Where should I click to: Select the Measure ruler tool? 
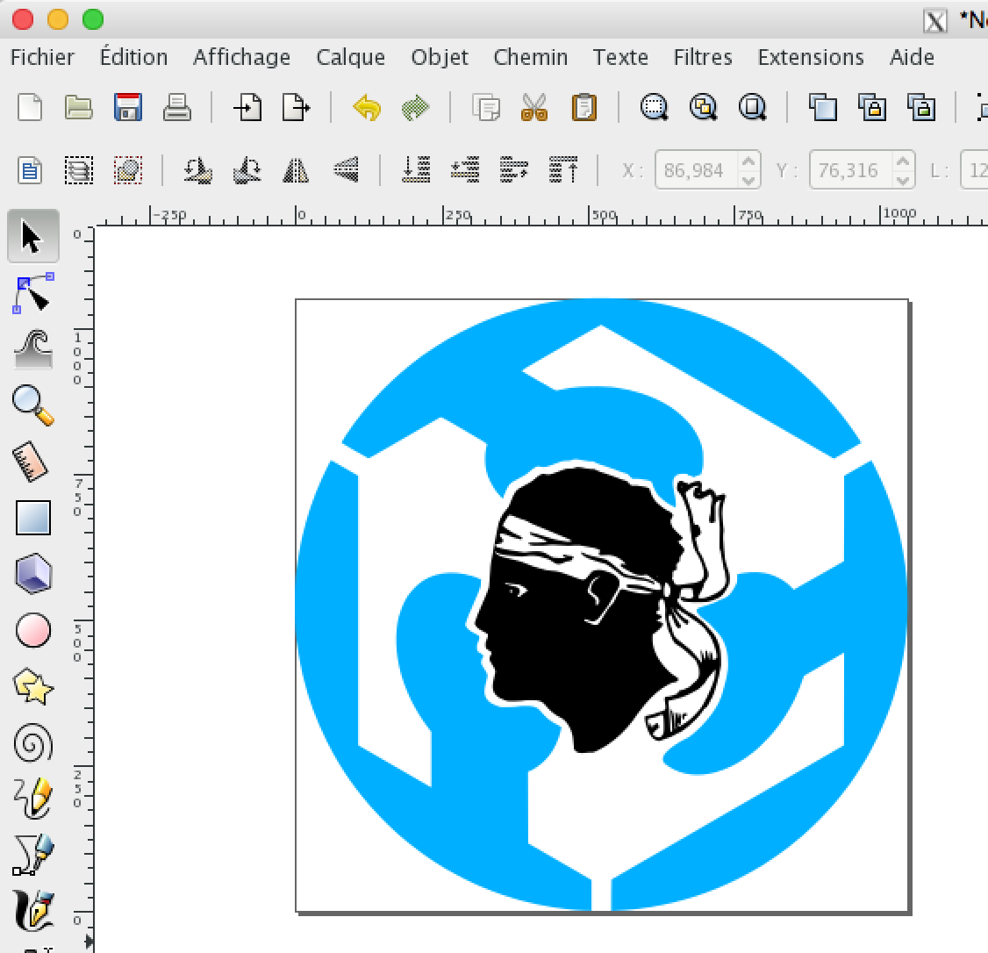point(30,462)
